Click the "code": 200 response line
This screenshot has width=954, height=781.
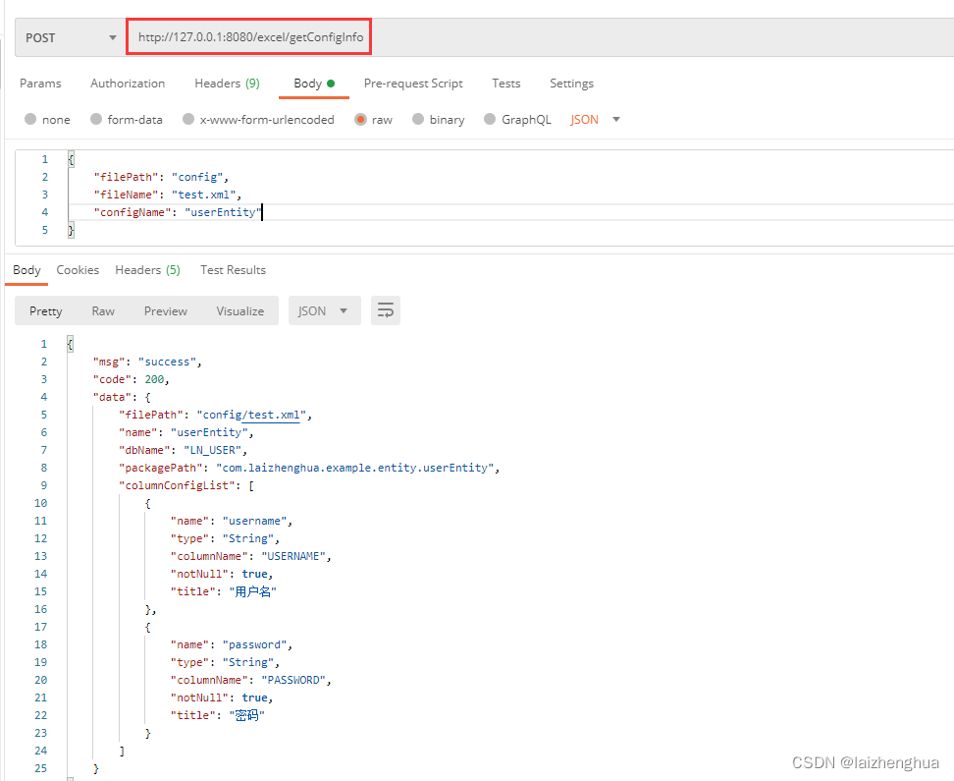point(131,379)
